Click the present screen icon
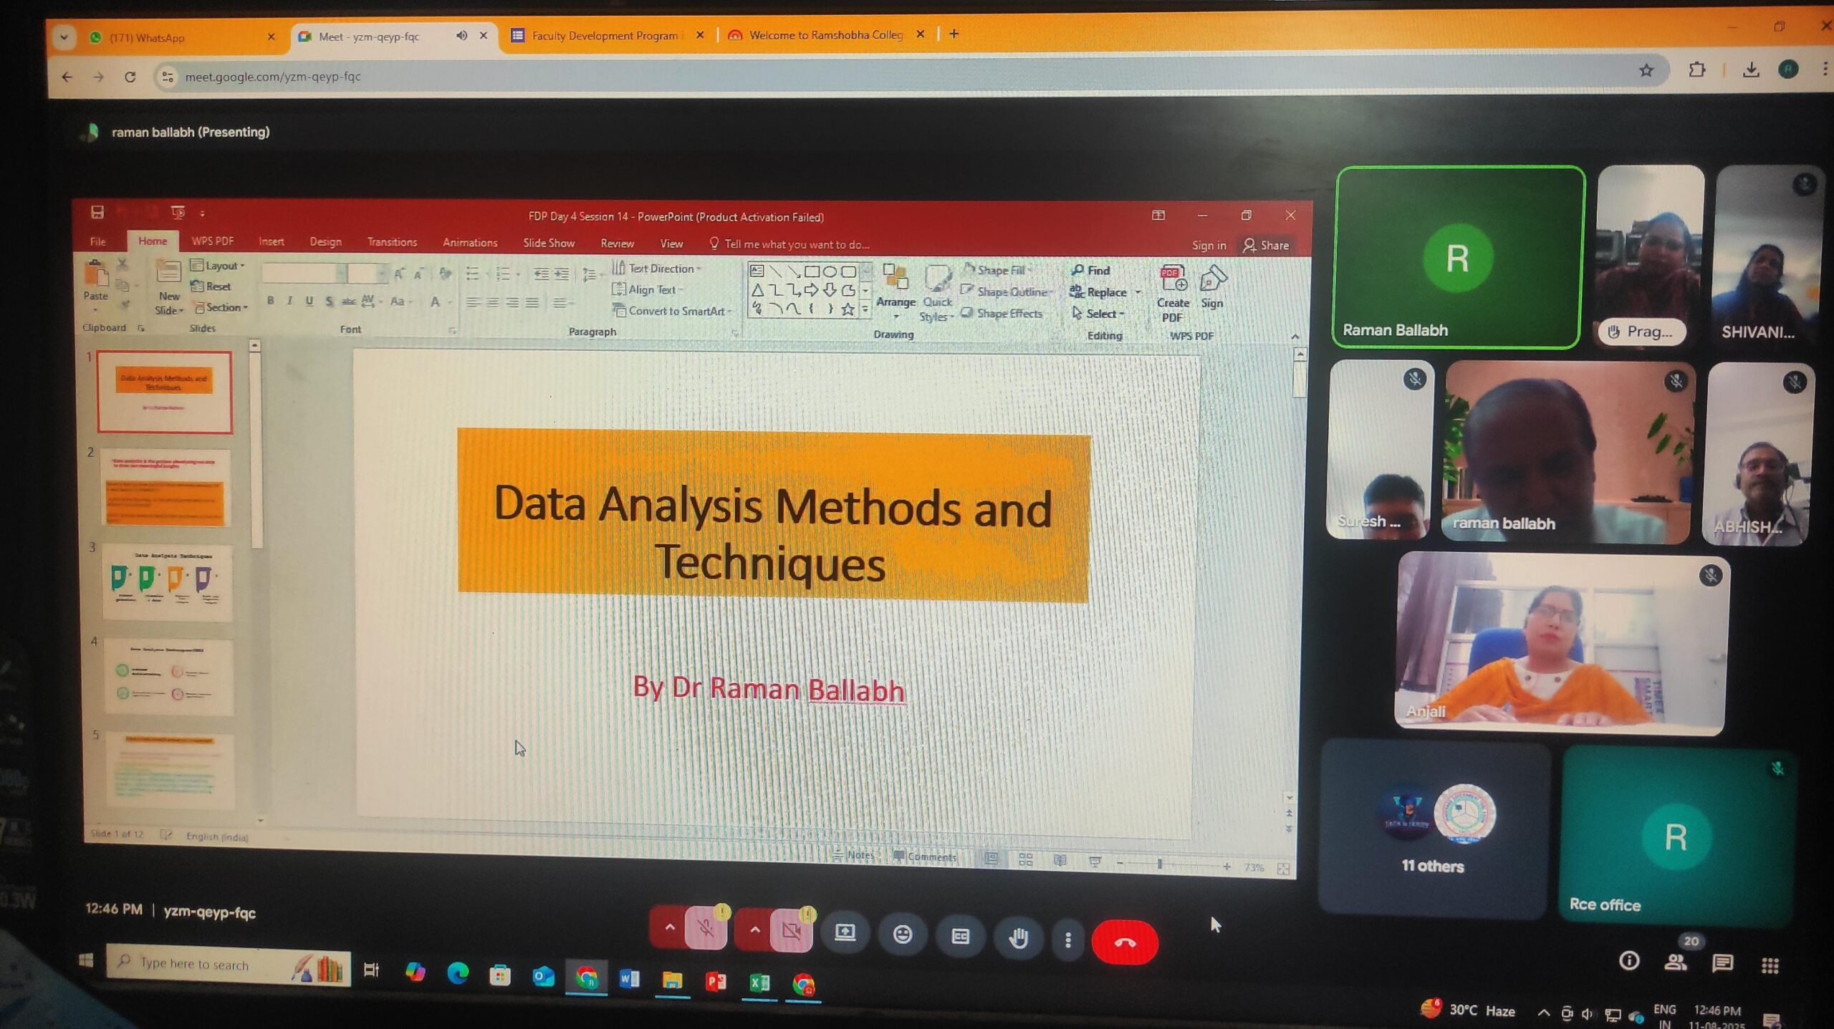The image size is (1834, 1029). point(845,933)
